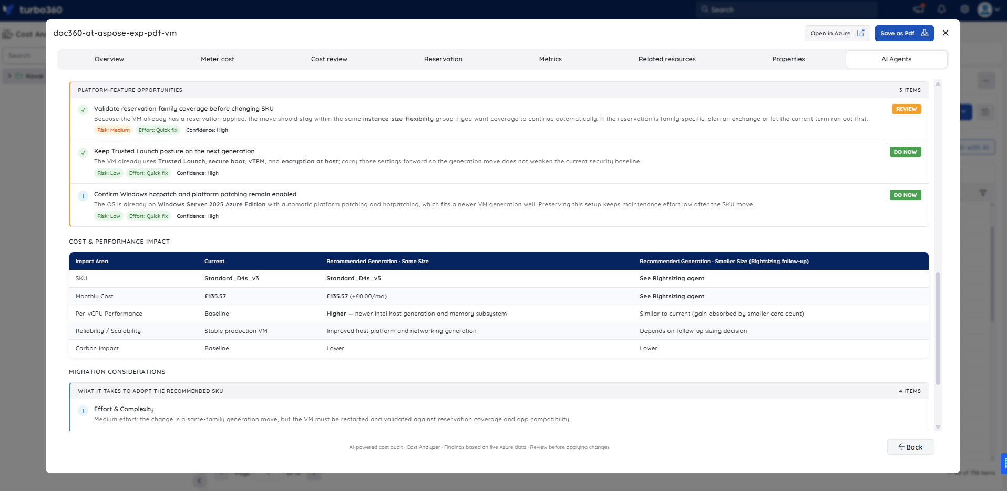This screenshot has height=491, width=1007.
Task: Click the external link icon in Open in Azure
Action: (860, 33)
